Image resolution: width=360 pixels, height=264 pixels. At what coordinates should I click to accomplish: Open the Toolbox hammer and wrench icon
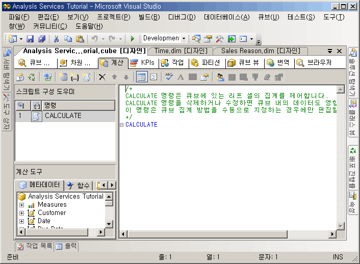[219, 39]
